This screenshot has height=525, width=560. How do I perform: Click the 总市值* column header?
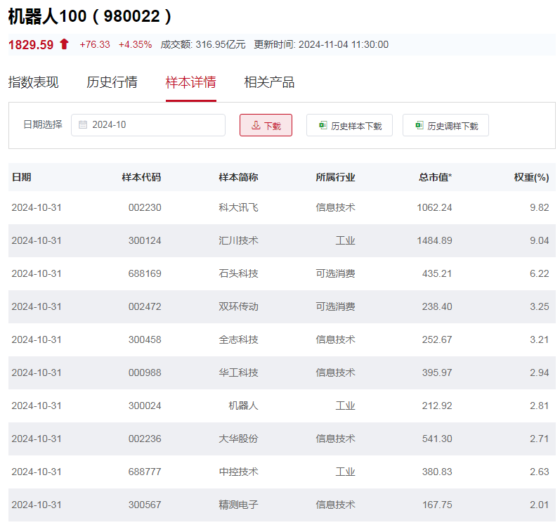[436, 177]
